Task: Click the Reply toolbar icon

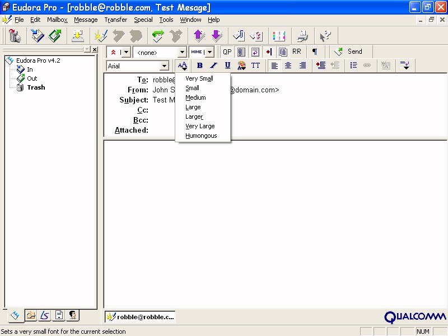Action: 119,36
